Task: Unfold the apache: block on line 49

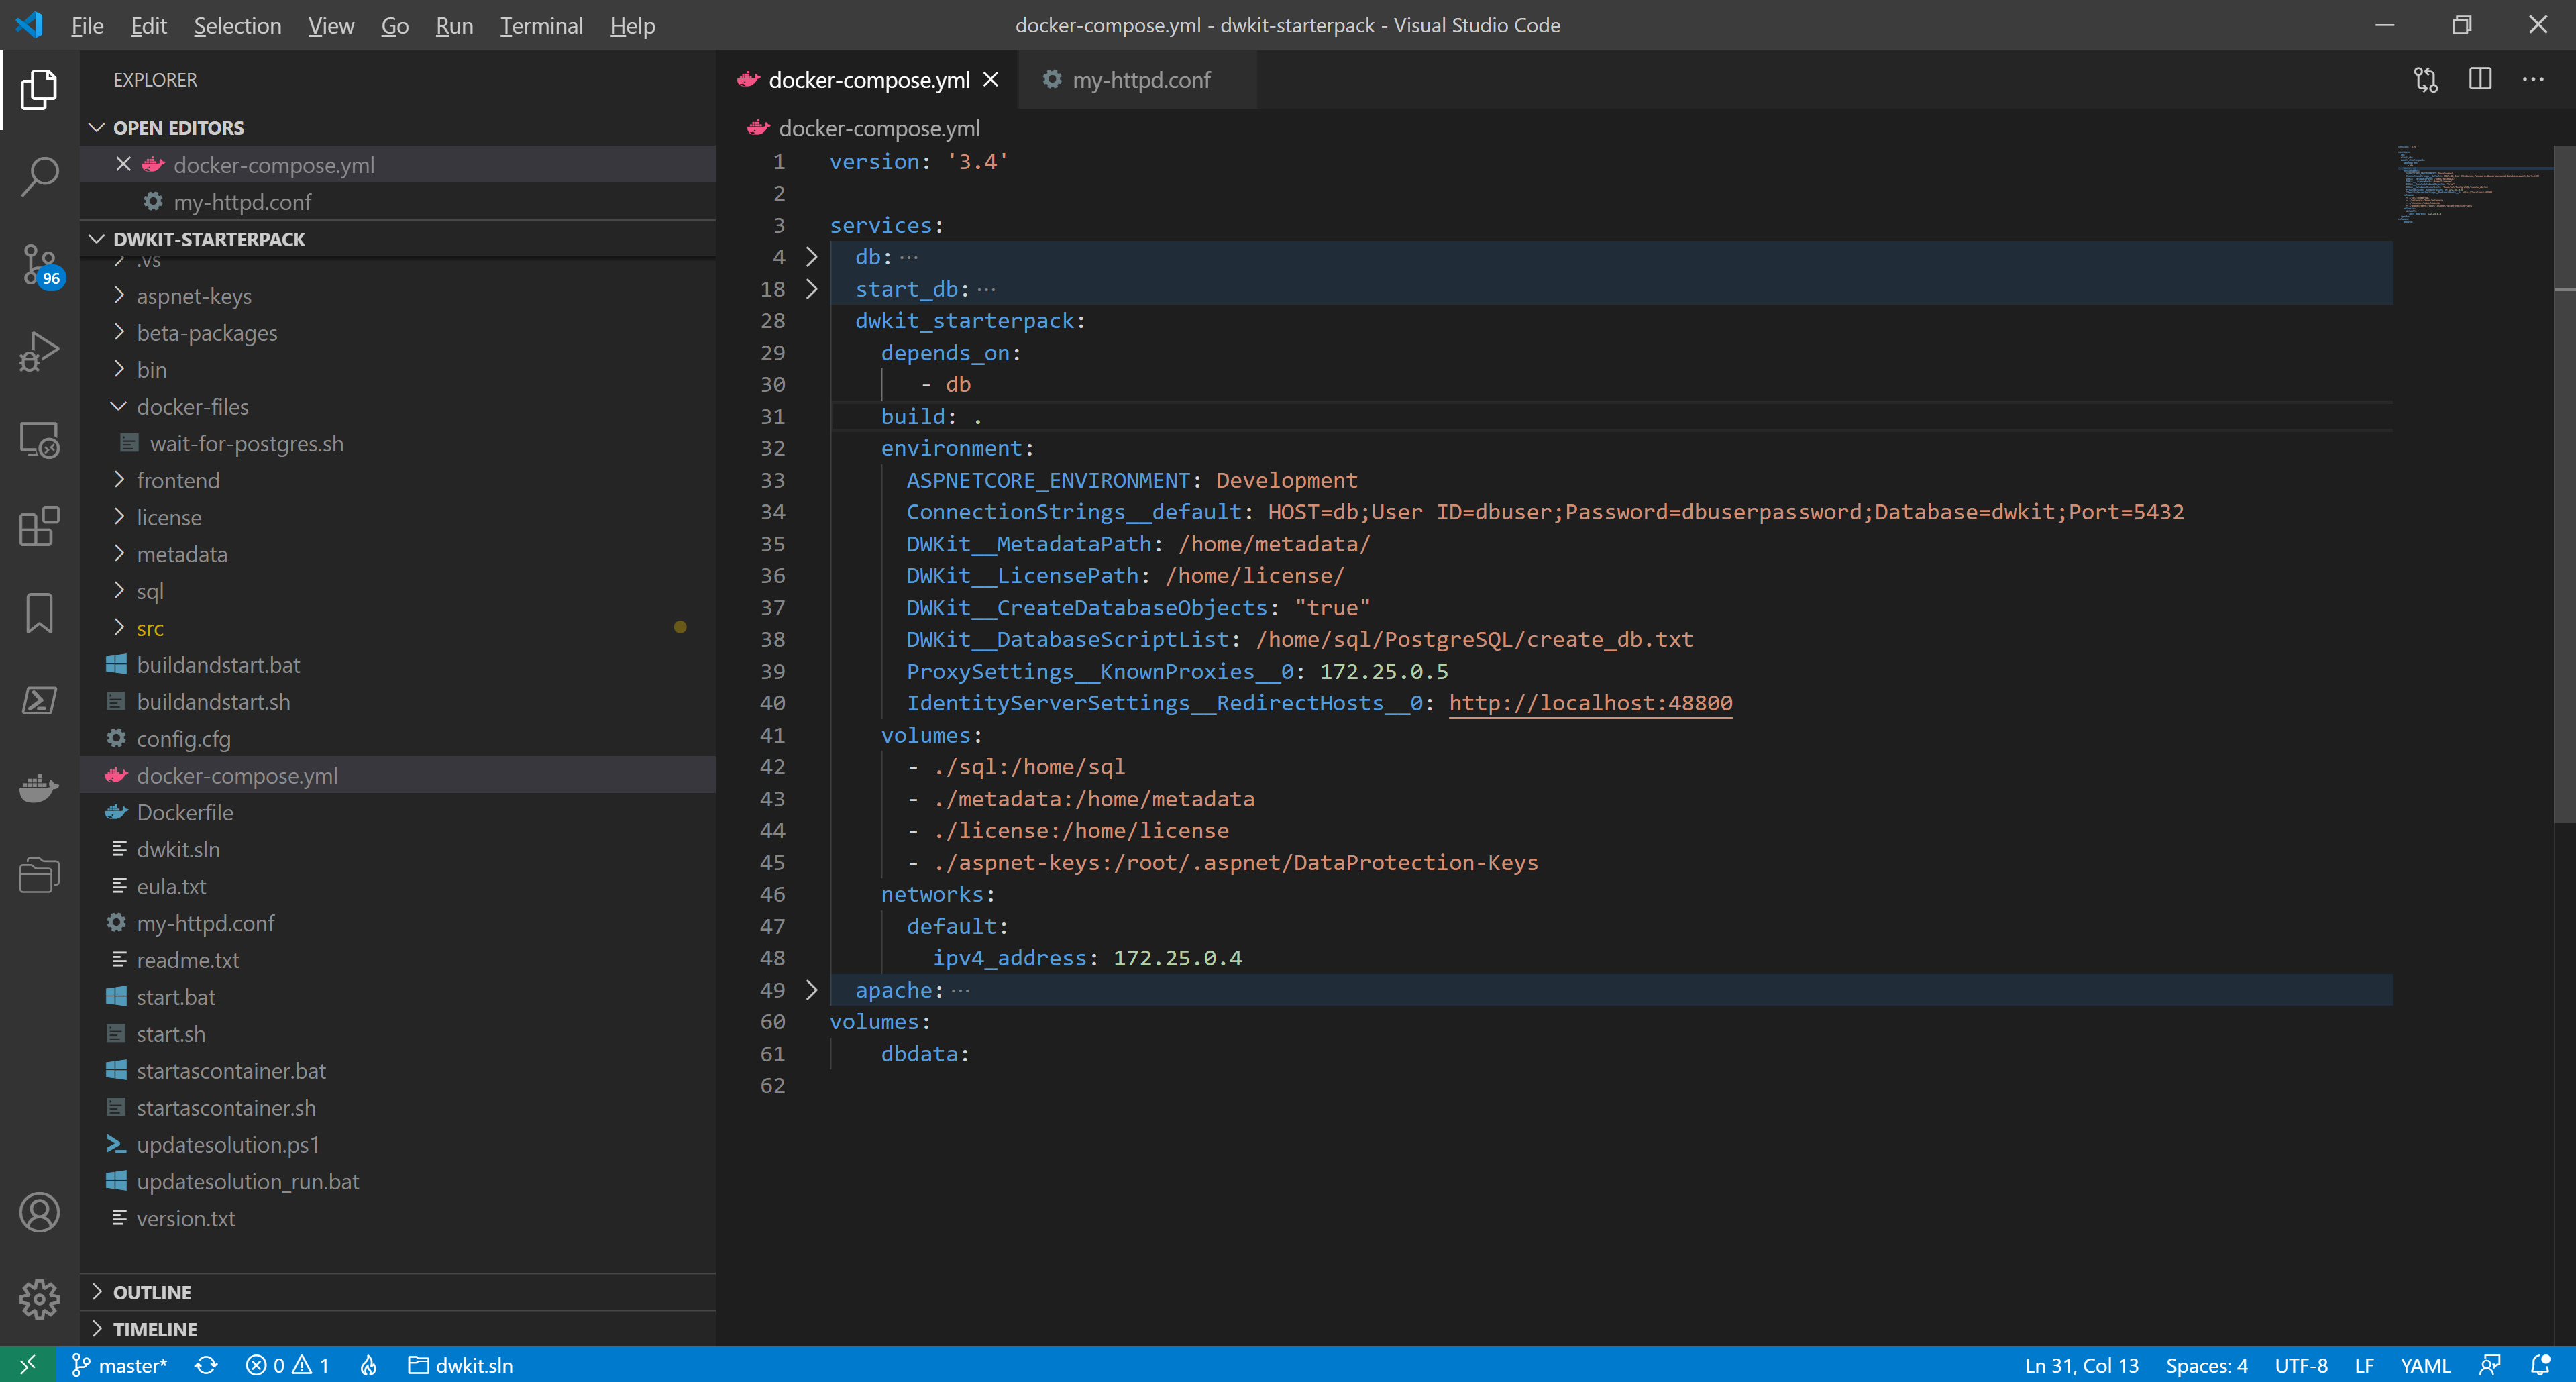Action: click(812, 990)
